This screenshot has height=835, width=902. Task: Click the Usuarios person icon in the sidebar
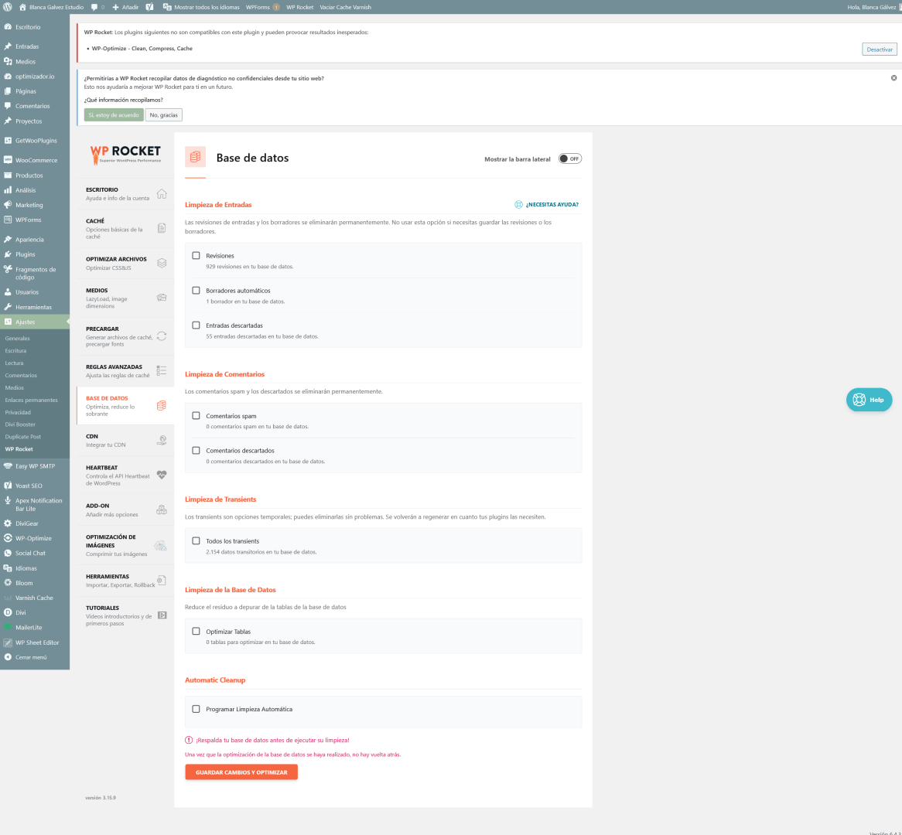(x=8, y=292)
